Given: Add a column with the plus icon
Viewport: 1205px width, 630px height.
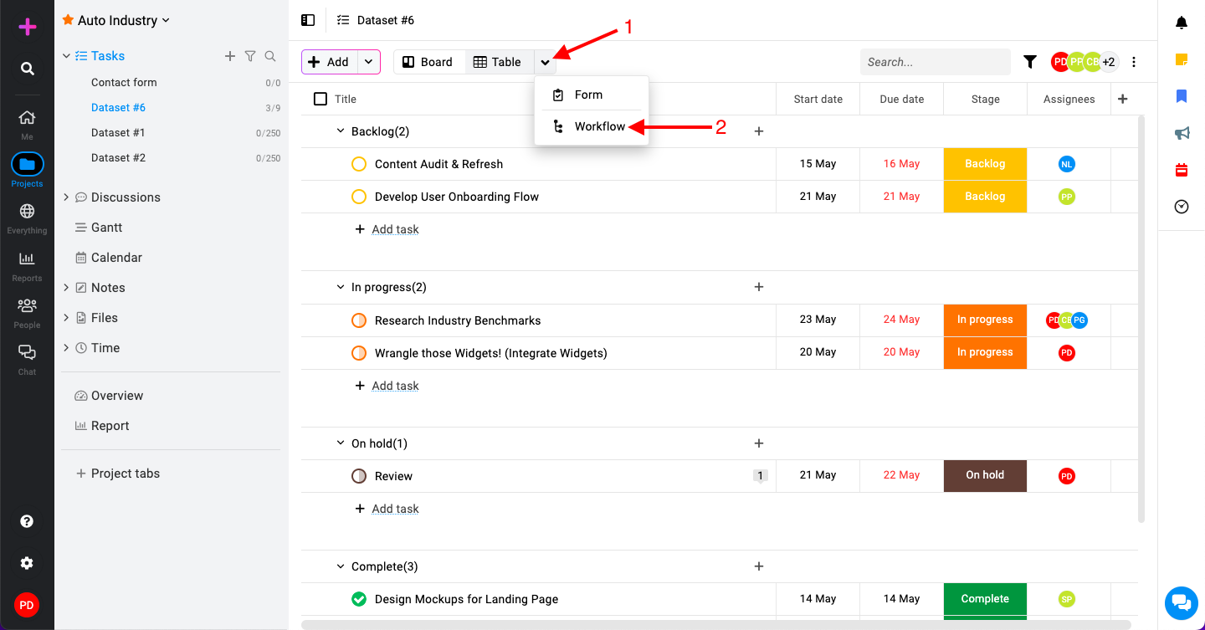Looking at the screenshot, I should coord(1123,99).
